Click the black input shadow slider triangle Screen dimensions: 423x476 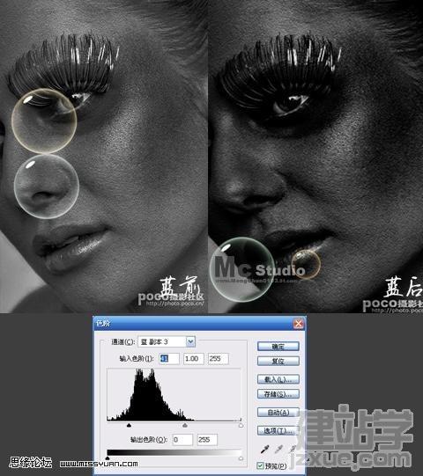tap(129, 426)
